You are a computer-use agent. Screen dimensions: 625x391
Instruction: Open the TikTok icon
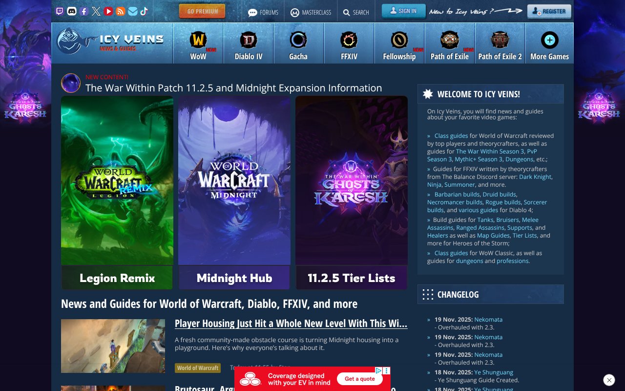144,11
